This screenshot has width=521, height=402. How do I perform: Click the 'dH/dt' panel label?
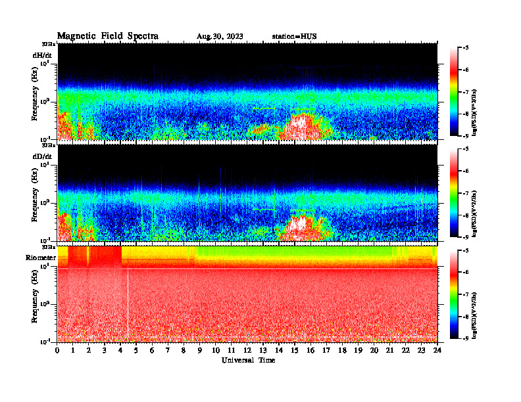tap(42, 55)
